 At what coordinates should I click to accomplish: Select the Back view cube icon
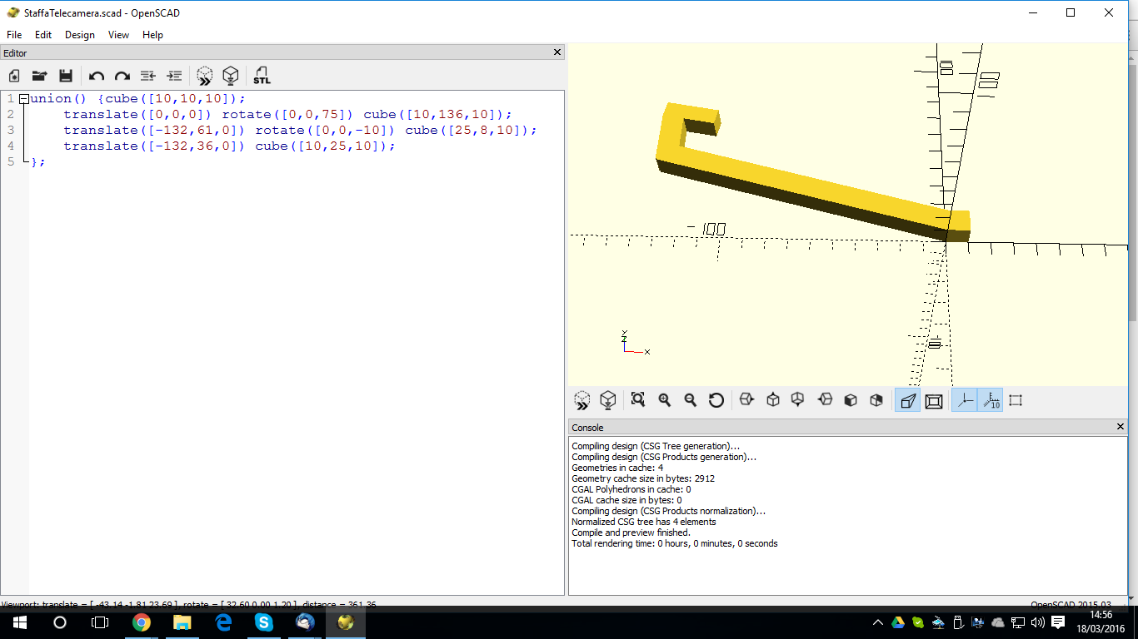click(x=876, y=400)
